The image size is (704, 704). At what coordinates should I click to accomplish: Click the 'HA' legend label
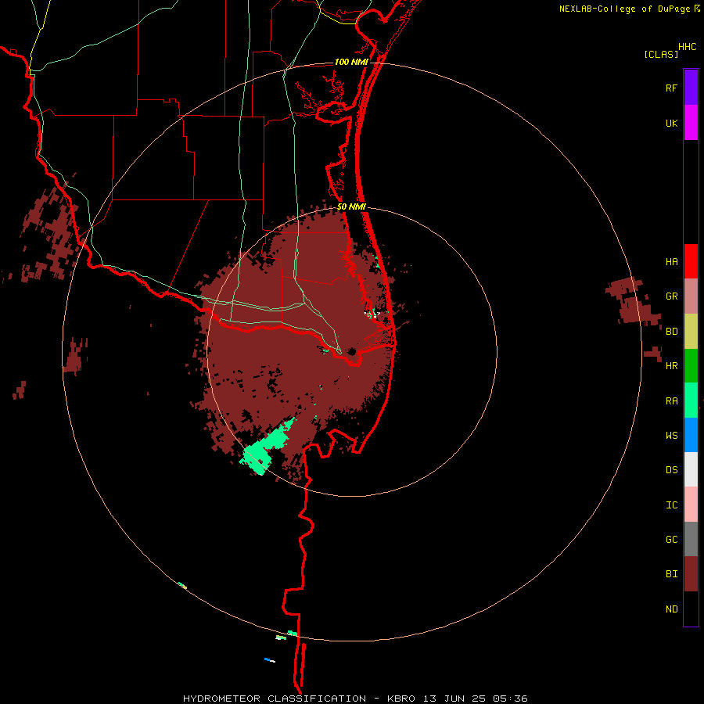[672, 262]
